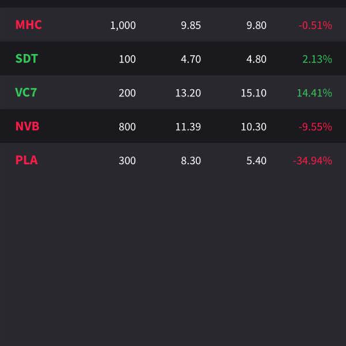Open the MHC stock ticker
The image size is (346, 346).
coord(28,25)
